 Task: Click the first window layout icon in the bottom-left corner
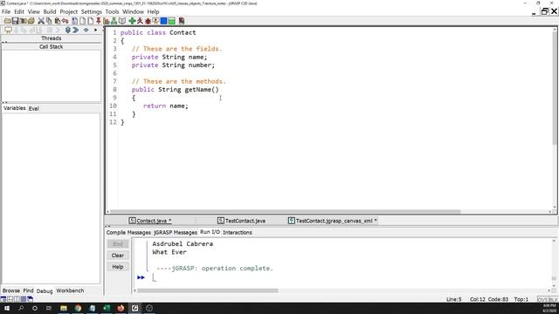pos(3,299)
